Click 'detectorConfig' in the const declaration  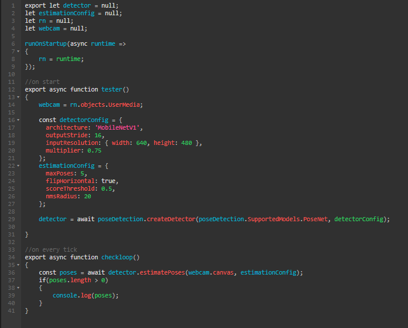pyautogui.click(x=84, y=120)
